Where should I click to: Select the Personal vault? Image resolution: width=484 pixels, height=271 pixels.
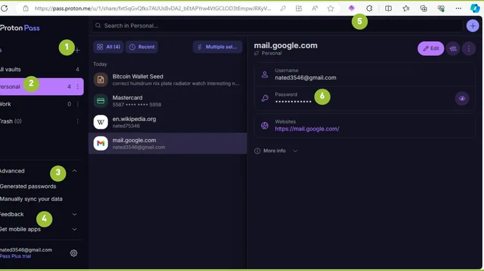[x=41, y=86]
